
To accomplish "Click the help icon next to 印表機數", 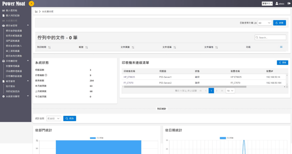I will pos(46,75).
